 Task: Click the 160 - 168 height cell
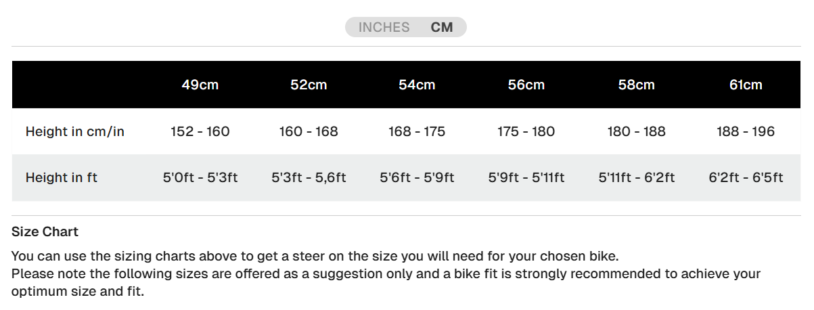coord(309,131)
